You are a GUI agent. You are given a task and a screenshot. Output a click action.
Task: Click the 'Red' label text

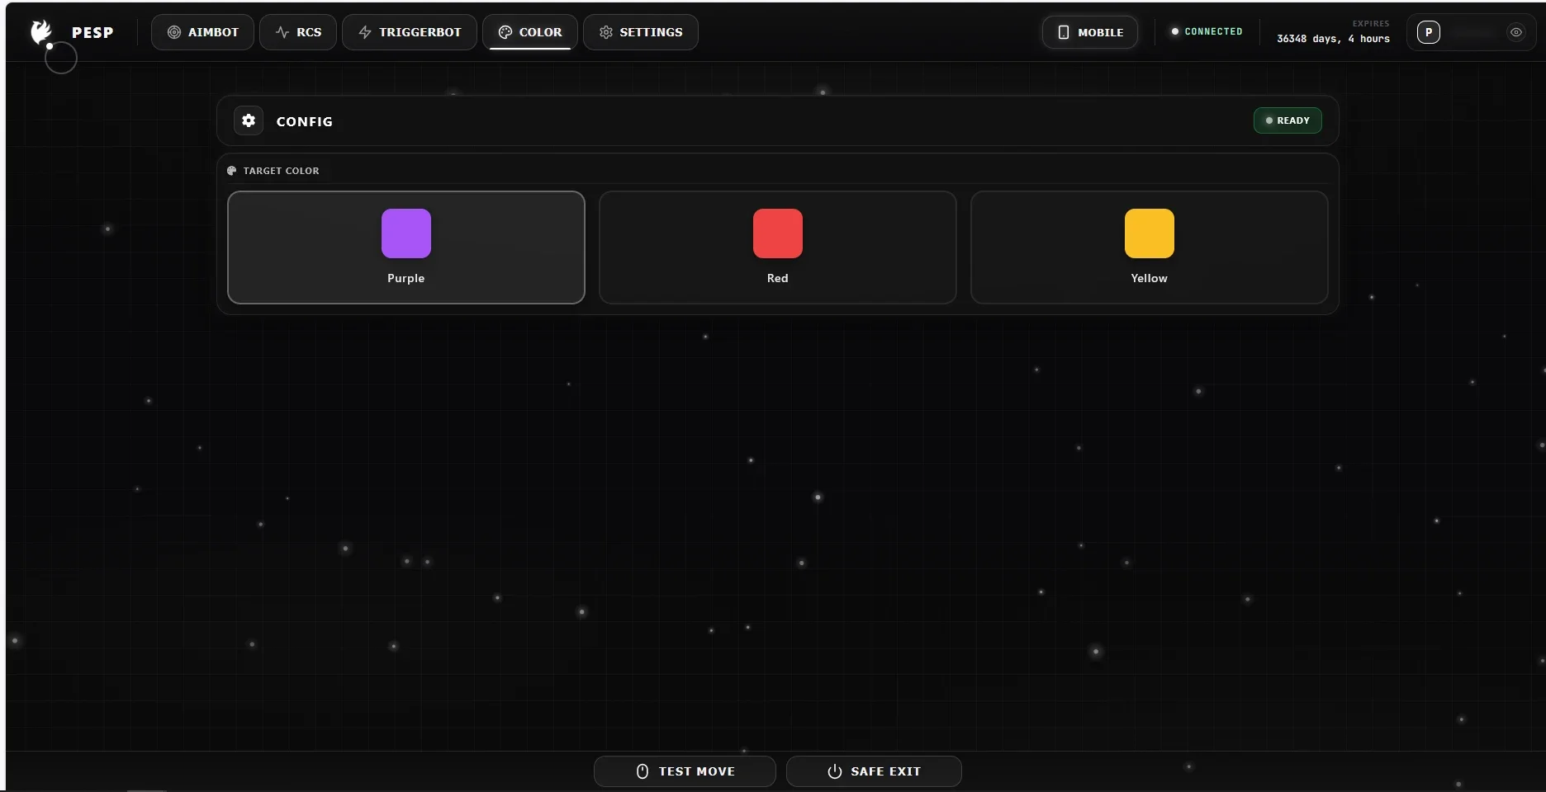778,278
